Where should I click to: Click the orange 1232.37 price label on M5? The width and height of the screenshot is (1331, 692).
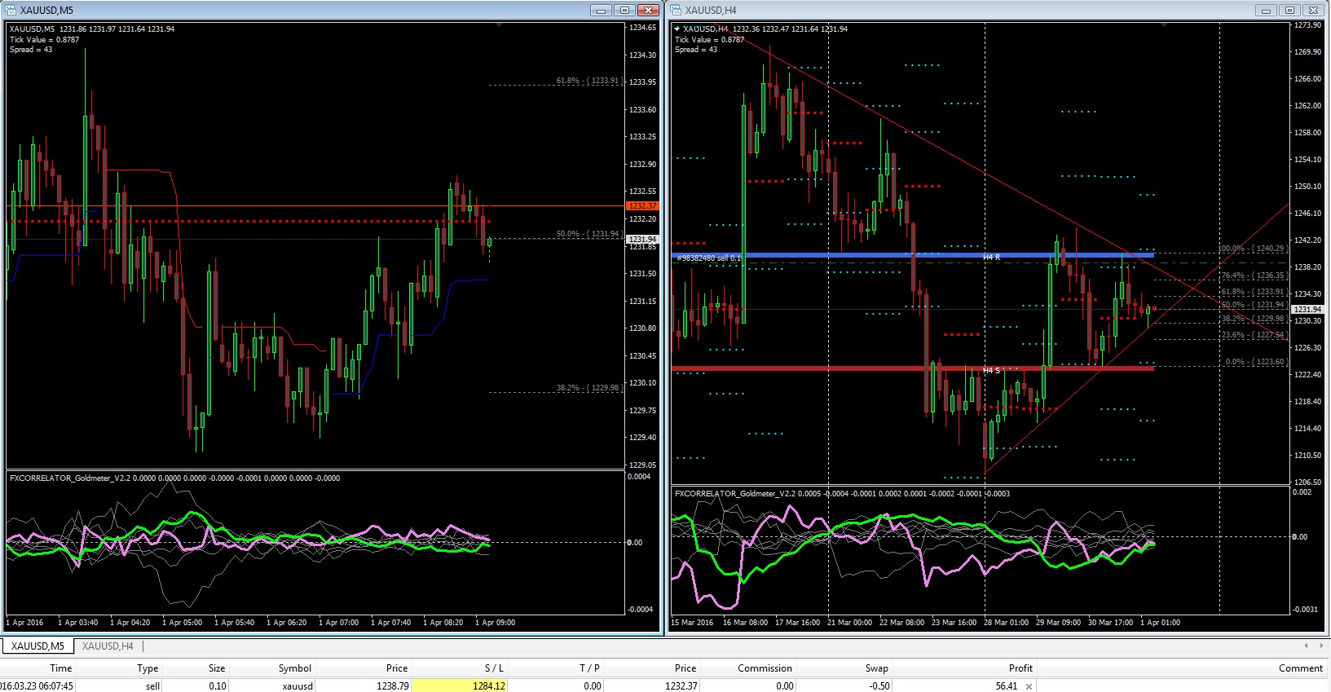[x=641, y=206]
